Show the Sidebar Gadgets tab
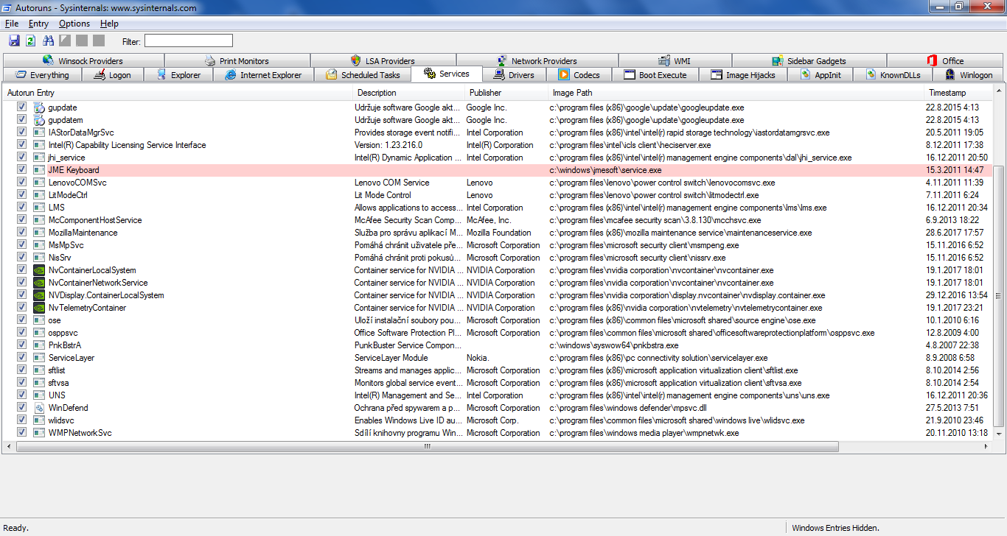This screenshot has width=1007, height=536. [809, 60]
